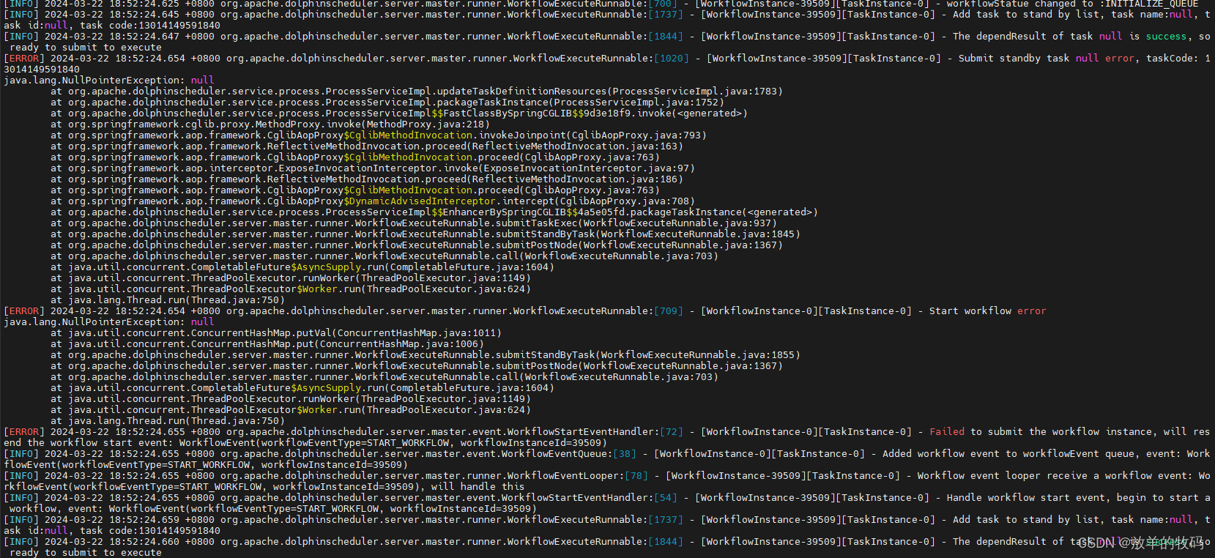Click the [1844] number on the 18:52:24.647 line
The image size is (1215, 558).
click(666, 36)
